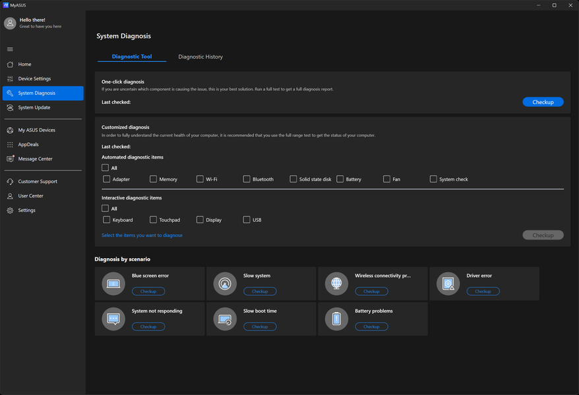Open System Update in the sidebar
This screenshot has width=579, height=395.
coord(34,107)
